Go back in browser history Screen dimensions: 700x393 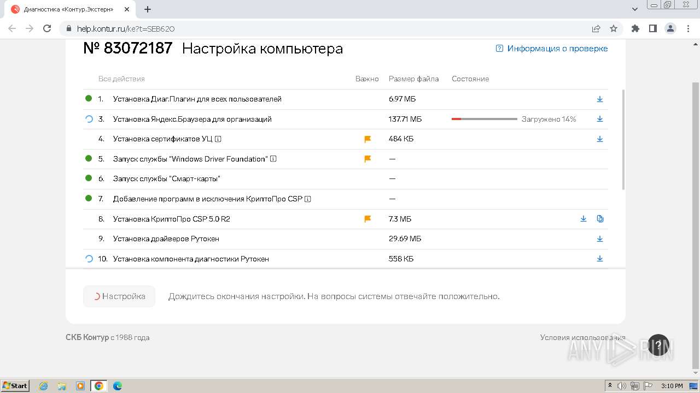click(12, 28)
